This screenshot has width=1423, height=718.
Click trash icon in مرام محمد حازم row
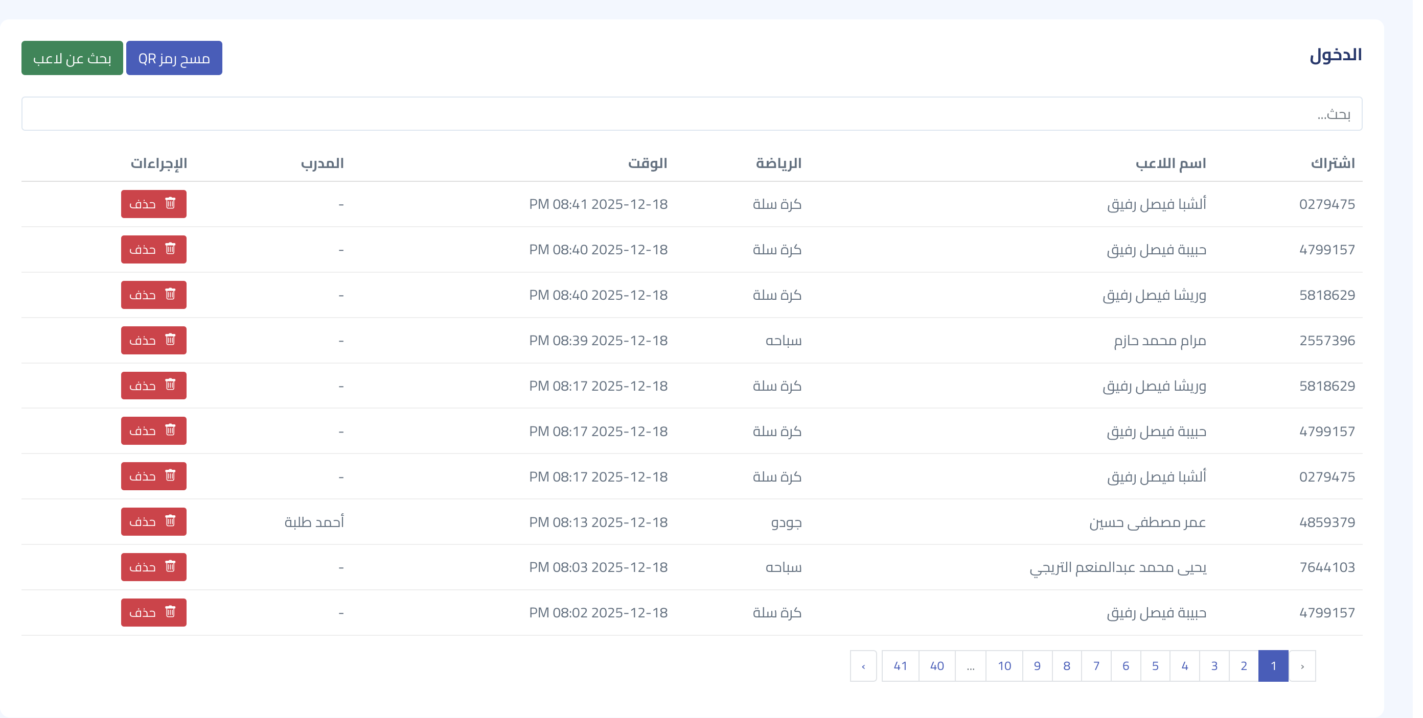171,340
